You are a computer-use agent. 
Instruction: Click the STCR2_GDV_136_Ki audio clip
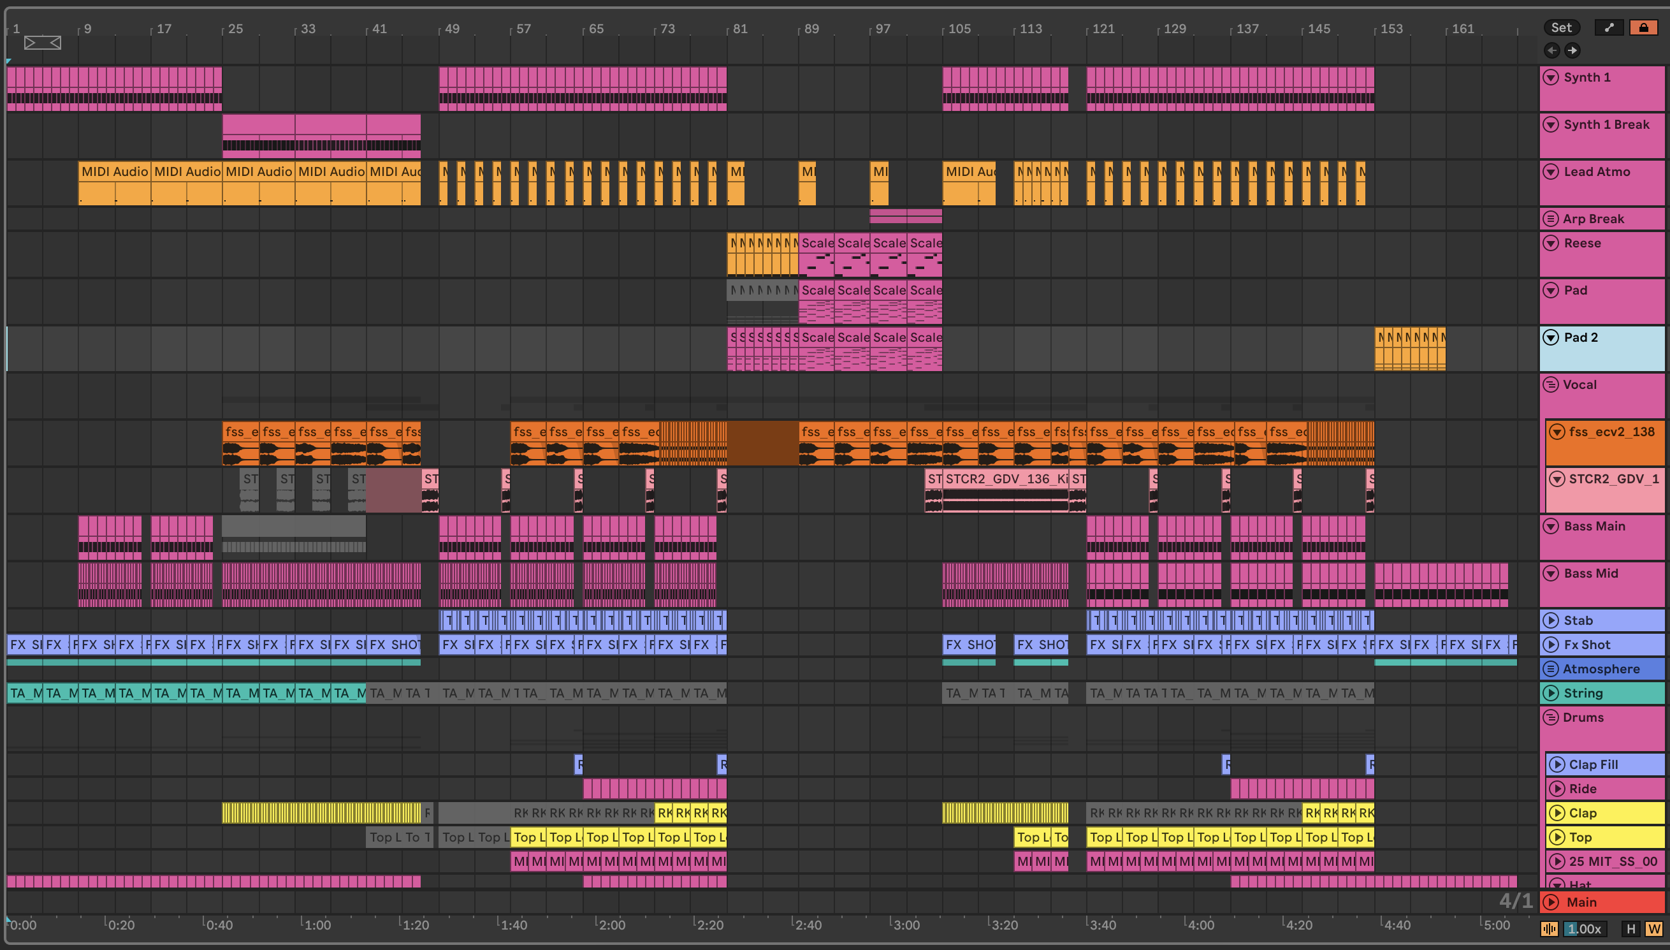[1005, 479]
